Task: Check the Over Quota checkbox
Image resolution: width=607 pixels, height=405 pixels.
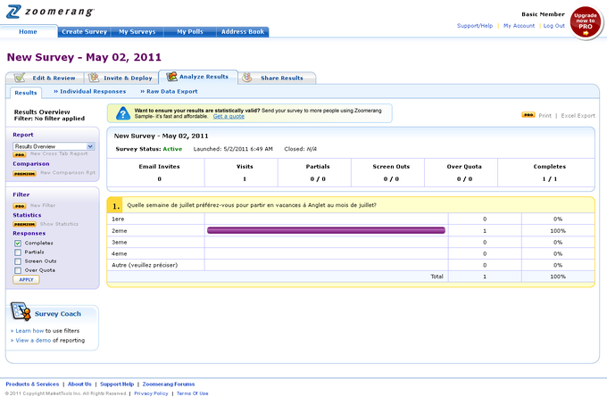Action: [x=18, y=269]
